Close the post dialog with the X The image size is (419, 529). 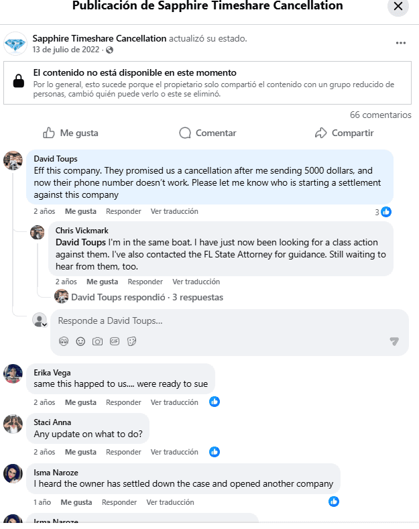pyautogui.click(x=398, y=7)
